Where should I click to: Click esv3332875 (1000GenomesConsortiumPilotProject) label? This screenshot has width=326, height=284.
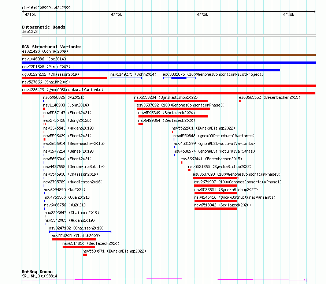point(213,74)
